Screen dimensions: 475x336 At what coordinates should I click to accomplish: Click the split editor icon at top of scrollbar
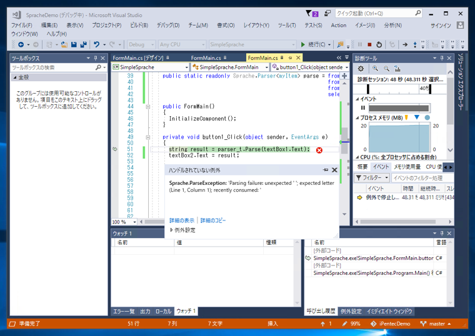coord(344,76)
